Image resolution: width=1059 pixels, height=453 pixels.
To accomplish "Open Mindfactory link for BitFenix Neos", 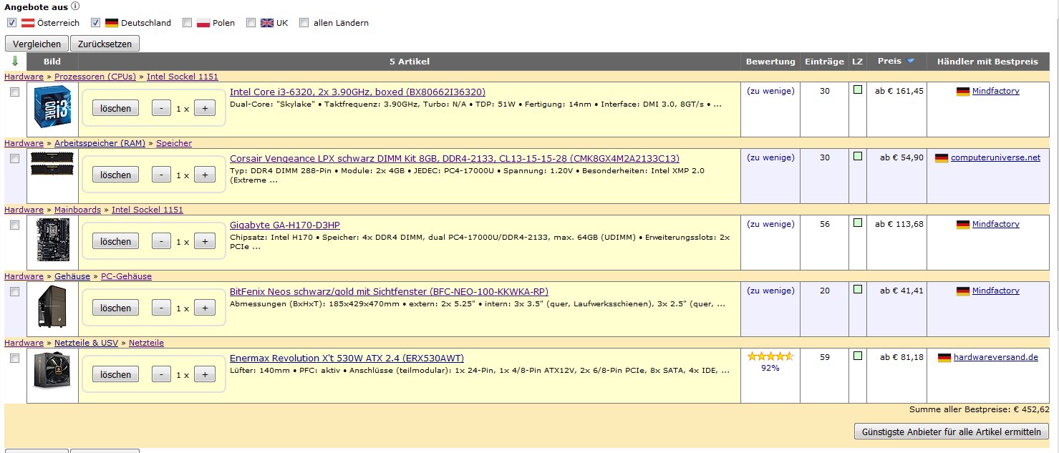I will coord(995,291).
